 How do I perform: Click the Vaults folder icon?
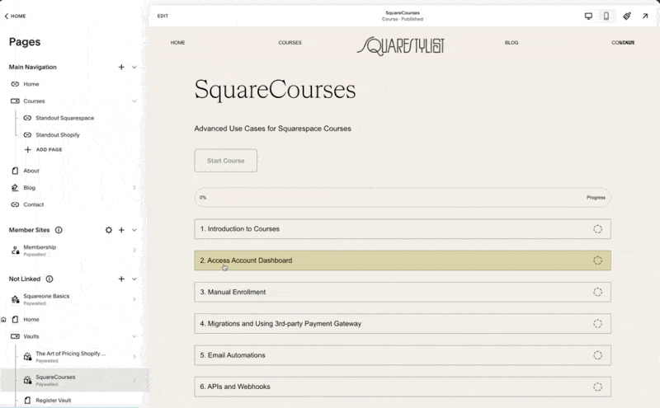coord(15,336)
